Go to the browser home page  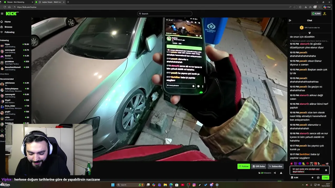click(9, 7)
